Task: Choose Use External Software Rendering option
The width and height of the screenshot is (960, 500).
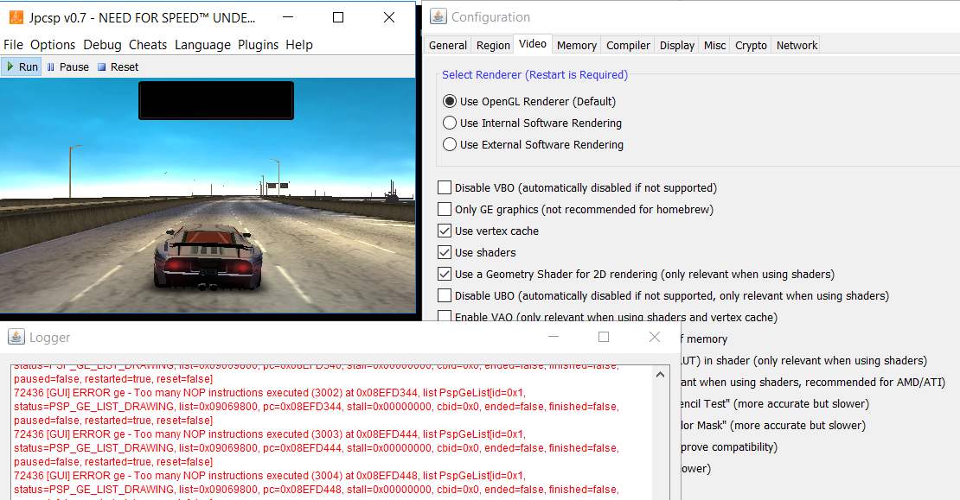Action: (x=450, y=144)
